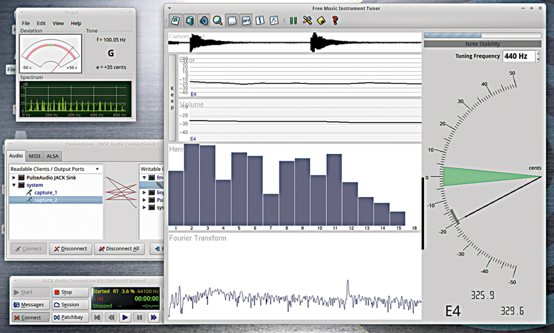Open the lingot window menu arrow in titlebar

pos(21,12)
